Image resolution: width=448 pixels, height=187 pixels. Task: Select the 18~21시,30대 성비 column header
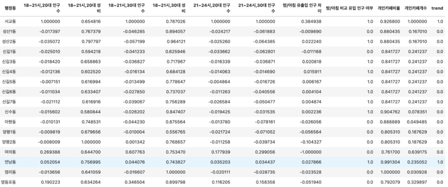coord(169,9)
